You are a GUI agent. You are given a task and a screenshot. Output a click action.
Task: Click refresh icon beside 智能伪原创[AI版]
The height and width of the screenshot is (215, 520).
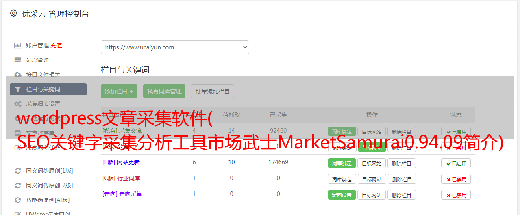click(x=17, y=200)
